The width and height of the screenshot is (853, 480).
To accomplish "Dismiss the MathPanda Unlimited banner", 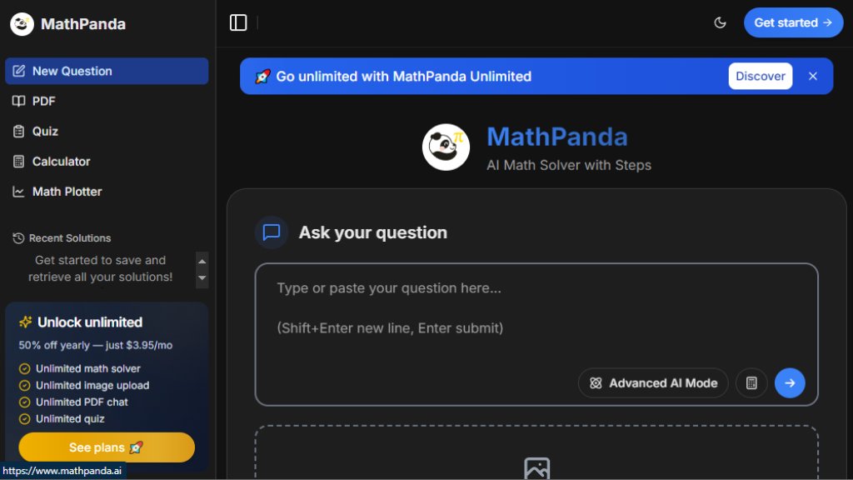I will tap(813, 76).
